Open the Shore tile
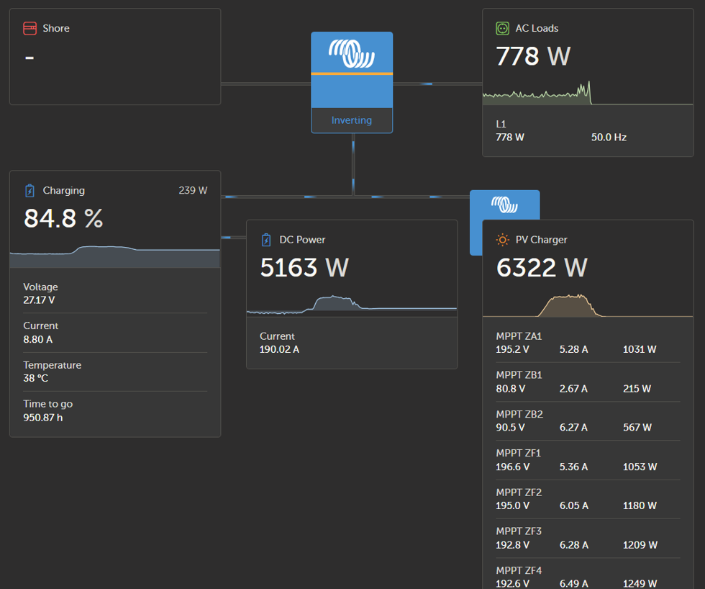 point(114,56)
